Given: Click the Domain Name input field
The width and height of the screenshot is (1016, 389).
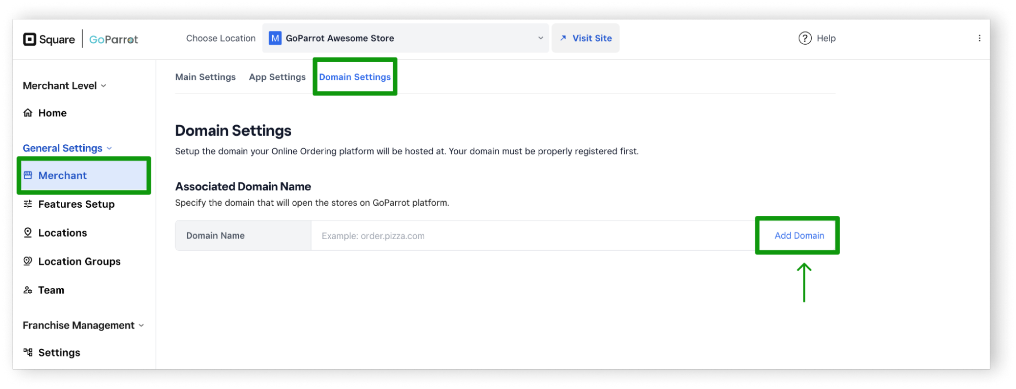Looking at the screenshot, I should click(532, 236).
